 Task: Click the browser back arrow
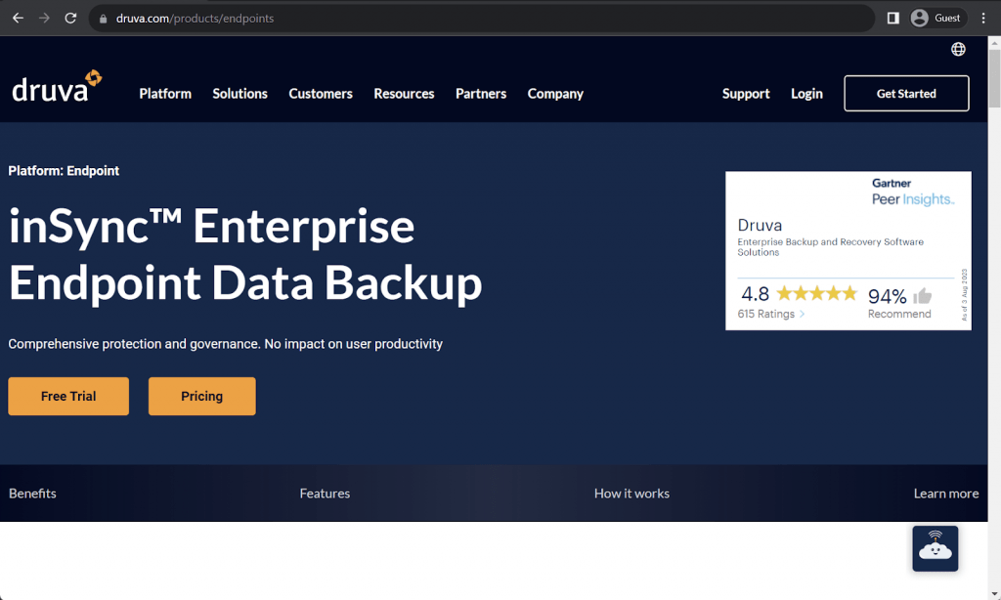(x=18, y=18)
